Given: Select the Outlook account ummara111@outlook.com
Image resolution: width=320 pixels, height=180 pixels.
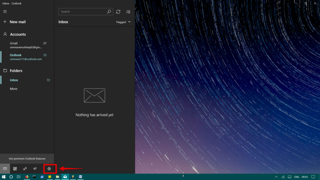Looking at the screenshot, I should [x=27, y=57].
